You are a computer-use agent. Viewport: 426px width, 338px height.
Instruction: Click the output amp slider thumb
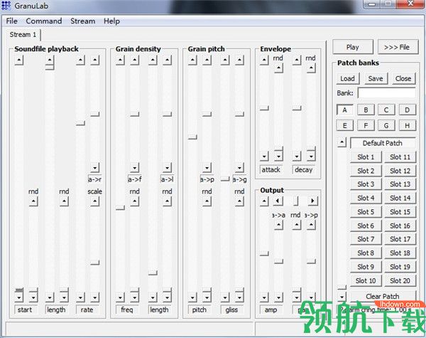point(264,253)
